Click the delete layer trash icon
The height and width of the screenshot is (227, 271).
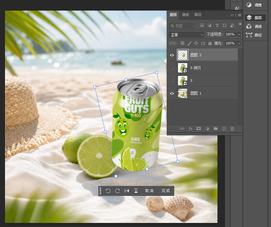pos(232,128)
